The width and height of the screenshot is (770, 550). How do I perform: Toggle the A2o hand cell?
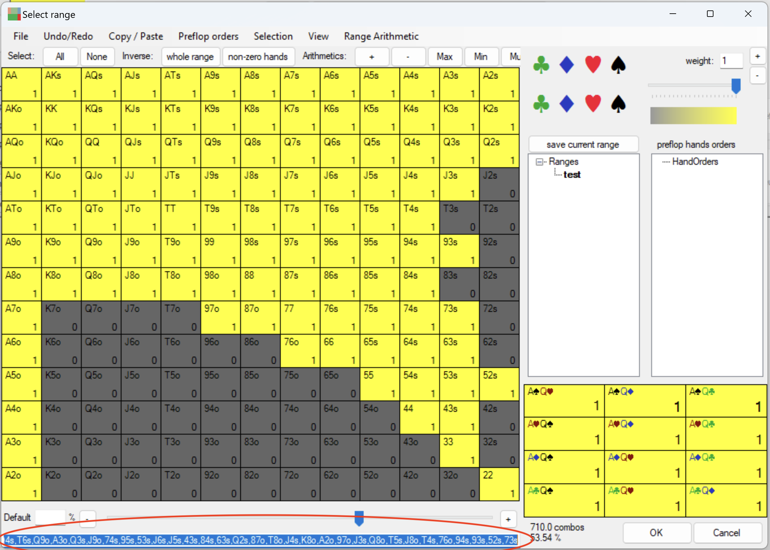click(22, 484)
